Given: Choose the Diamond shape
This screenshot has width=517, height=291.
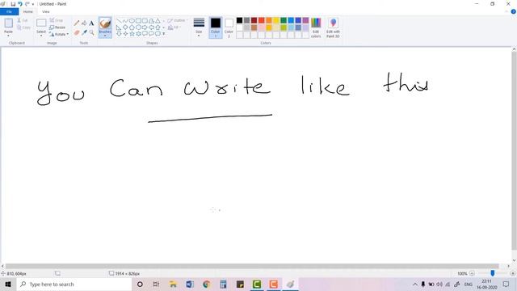Looking at the screenshot, I should [x=125, y=27].
